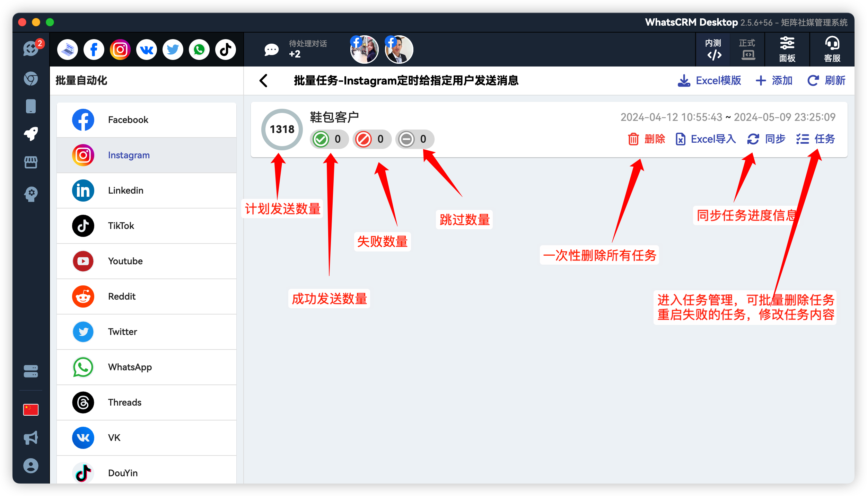Open the 面板 panel settings
Screen dimensions: 867x496
(787, 50)
